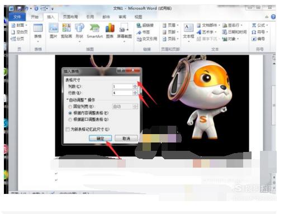Click the Word Help question mark icon
This screenshot has height=214, width=289.
pos(273,17)
